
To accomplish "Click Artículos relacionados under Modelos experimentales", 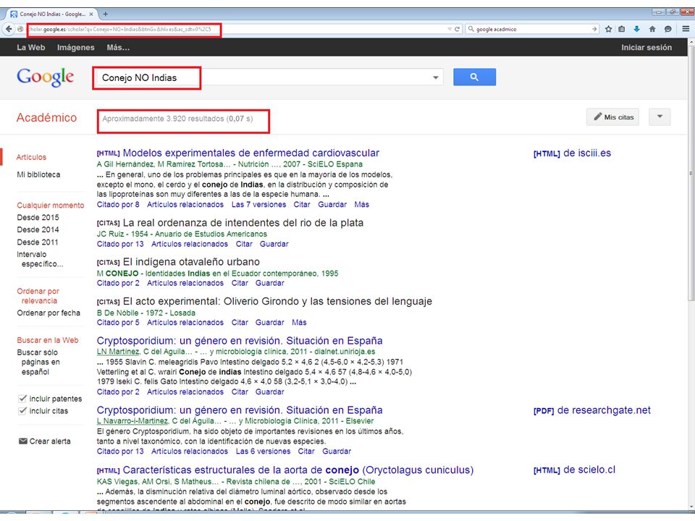I will pyautogui.click(x=185, y=205).
